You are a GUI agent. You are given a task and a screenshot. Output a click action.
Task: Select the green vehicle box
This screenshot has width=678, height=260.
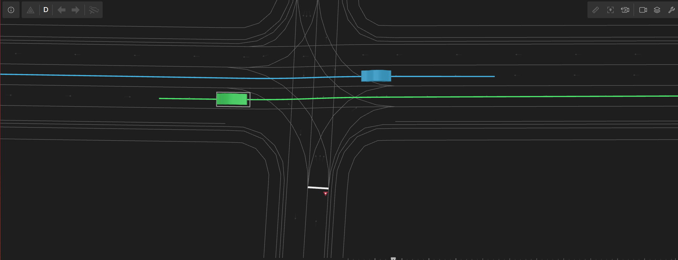pyautogui.click(x=232, y=99)
